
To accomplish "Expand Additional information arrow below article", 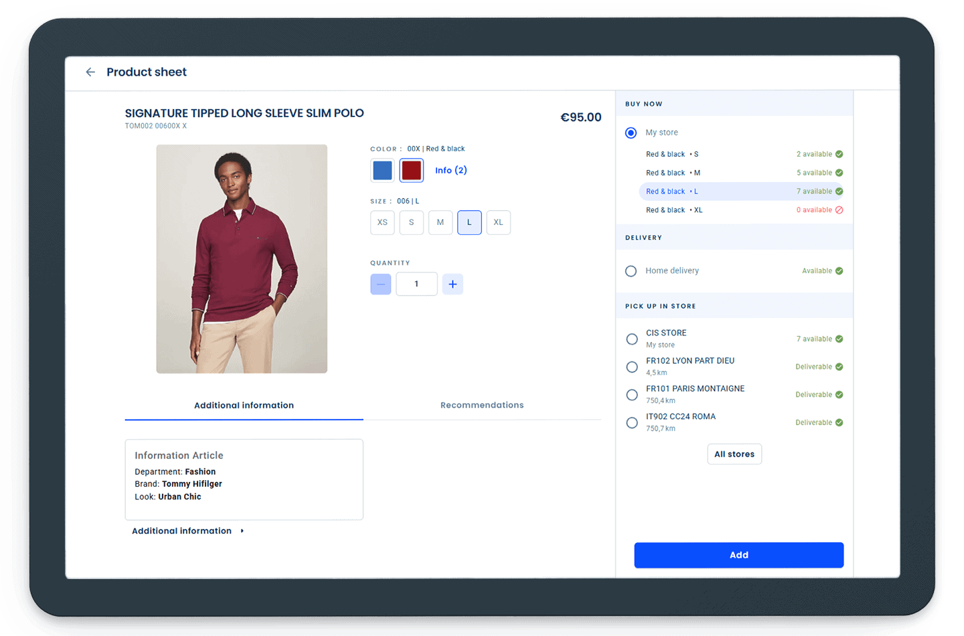I will click(x=242, y=531).
